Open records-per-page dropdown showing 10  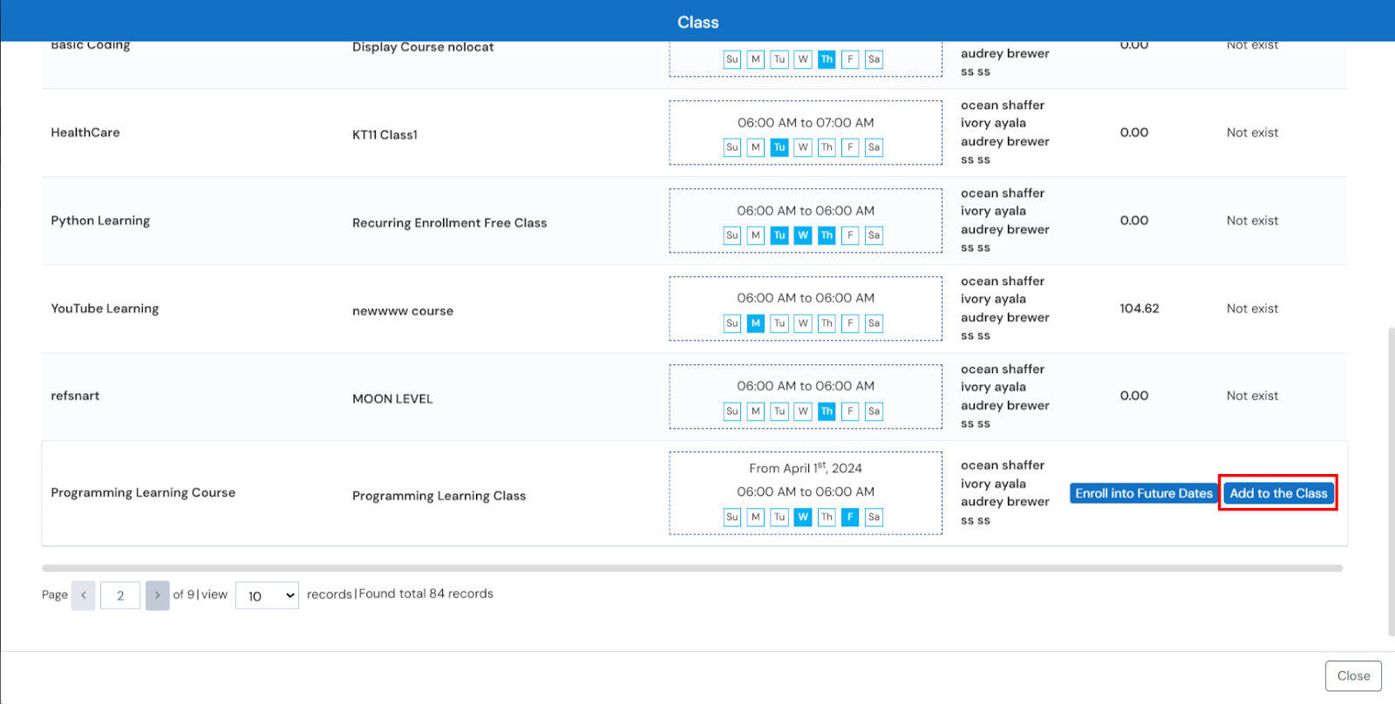coord(267,596)
